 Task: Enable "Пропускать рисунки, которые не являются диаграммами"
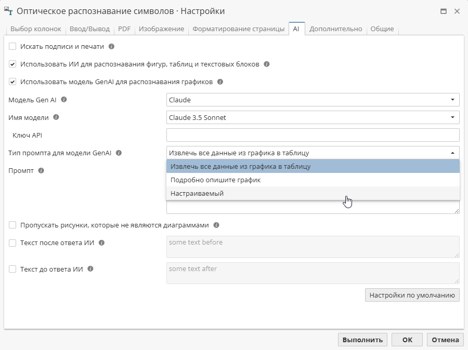pos(13,225)
